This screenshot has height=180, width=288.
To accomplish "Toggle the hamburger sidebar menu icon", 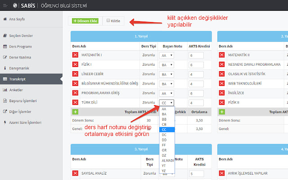I will pos(5,6).
